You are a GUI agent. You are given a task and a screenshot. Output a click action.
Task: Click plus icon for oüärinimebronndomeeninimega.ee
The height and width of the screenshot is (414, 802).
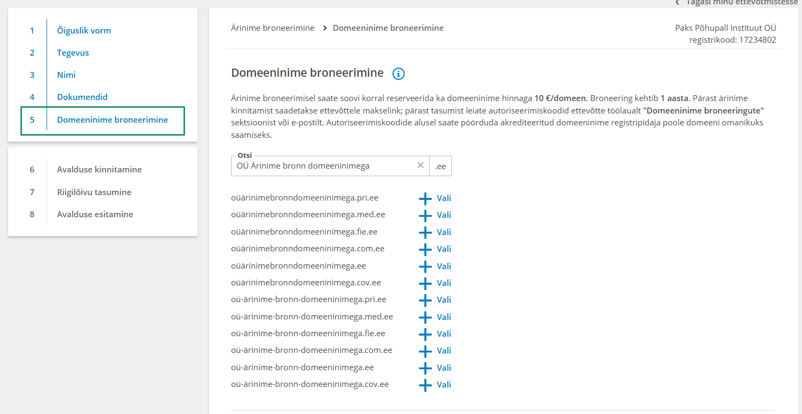point(425,266)
